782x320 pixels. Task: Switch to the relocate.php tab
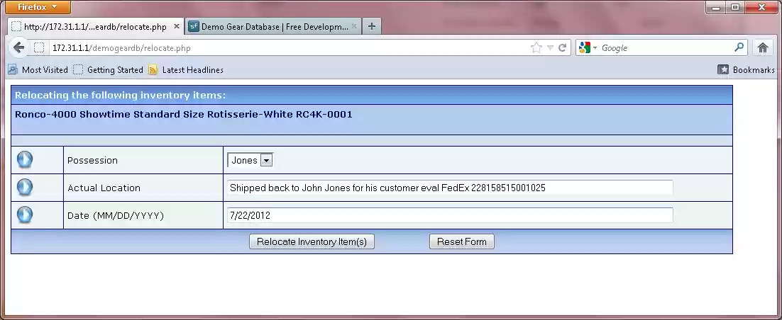coord(95,26)
